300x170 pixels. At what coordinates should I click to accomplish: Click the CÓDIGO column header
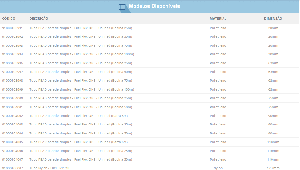[x=9, y=19]
